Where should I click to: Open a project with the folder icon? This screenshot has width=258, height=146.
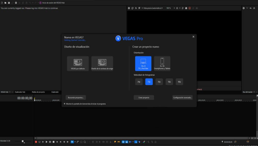coord(5,3)
